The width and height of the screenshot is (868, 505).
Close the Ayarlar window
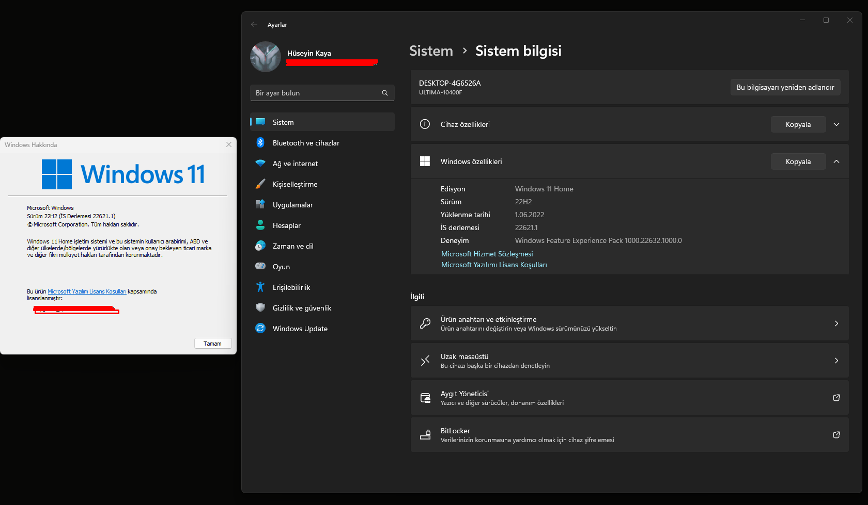[x=850, y=20]
